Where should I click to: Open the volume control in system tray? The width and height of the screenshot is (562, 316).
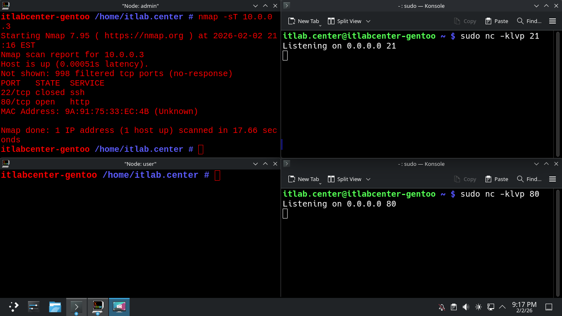[466, 307]
